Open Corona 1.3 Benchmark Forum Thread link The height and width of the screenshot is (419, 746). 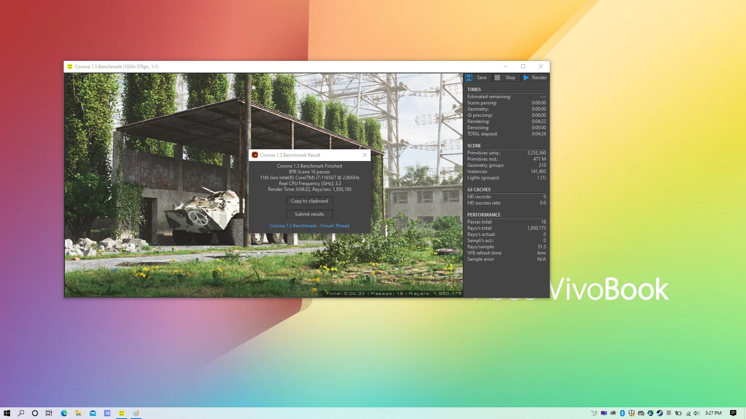pos(309,226)
